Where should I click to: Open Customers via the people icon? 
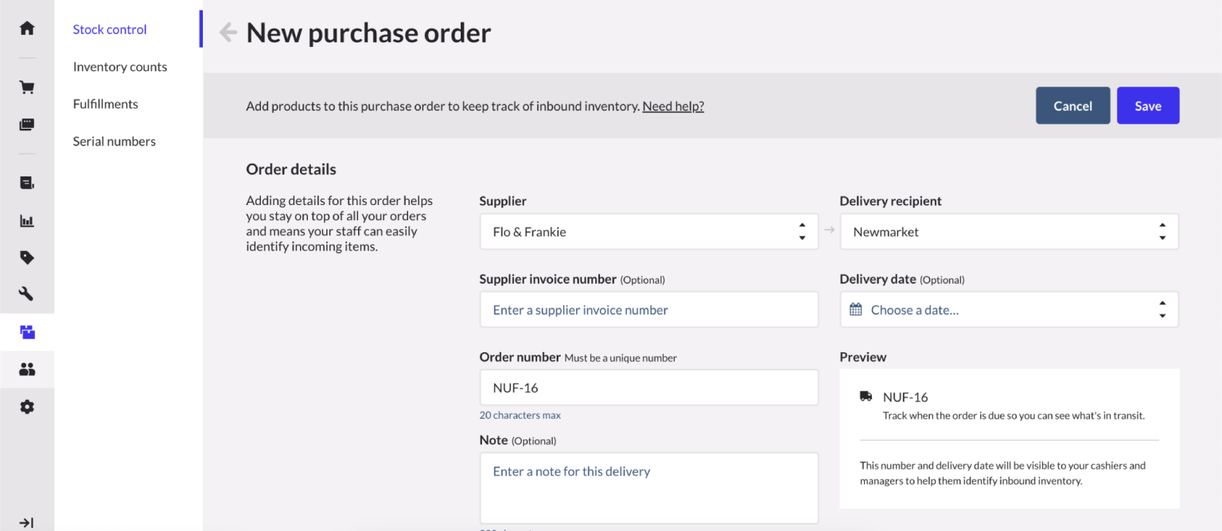[x=26, y=369]
